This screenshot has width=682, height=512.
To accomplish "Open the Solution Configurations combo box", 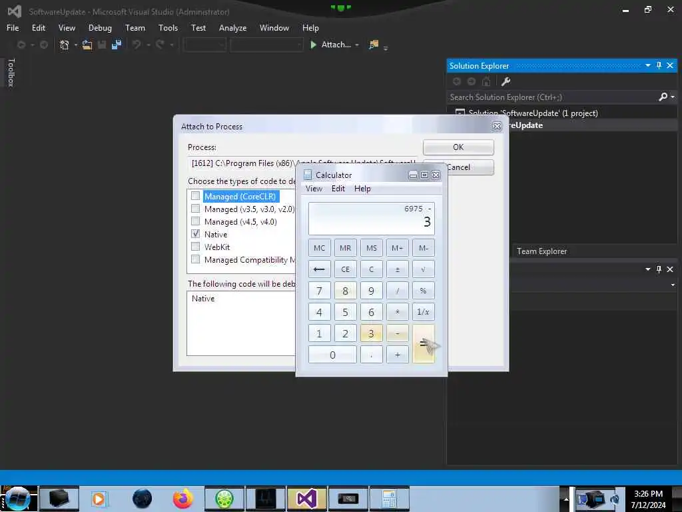I will point(205,45).
